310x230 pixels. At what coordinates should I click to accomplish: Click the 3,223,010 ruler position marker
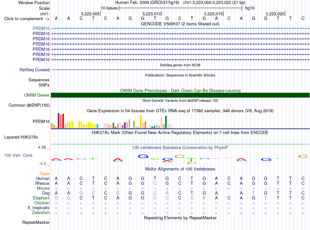(152, 14)
